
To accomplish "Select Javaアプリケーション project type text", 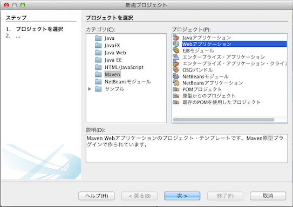I will (207, 38).
